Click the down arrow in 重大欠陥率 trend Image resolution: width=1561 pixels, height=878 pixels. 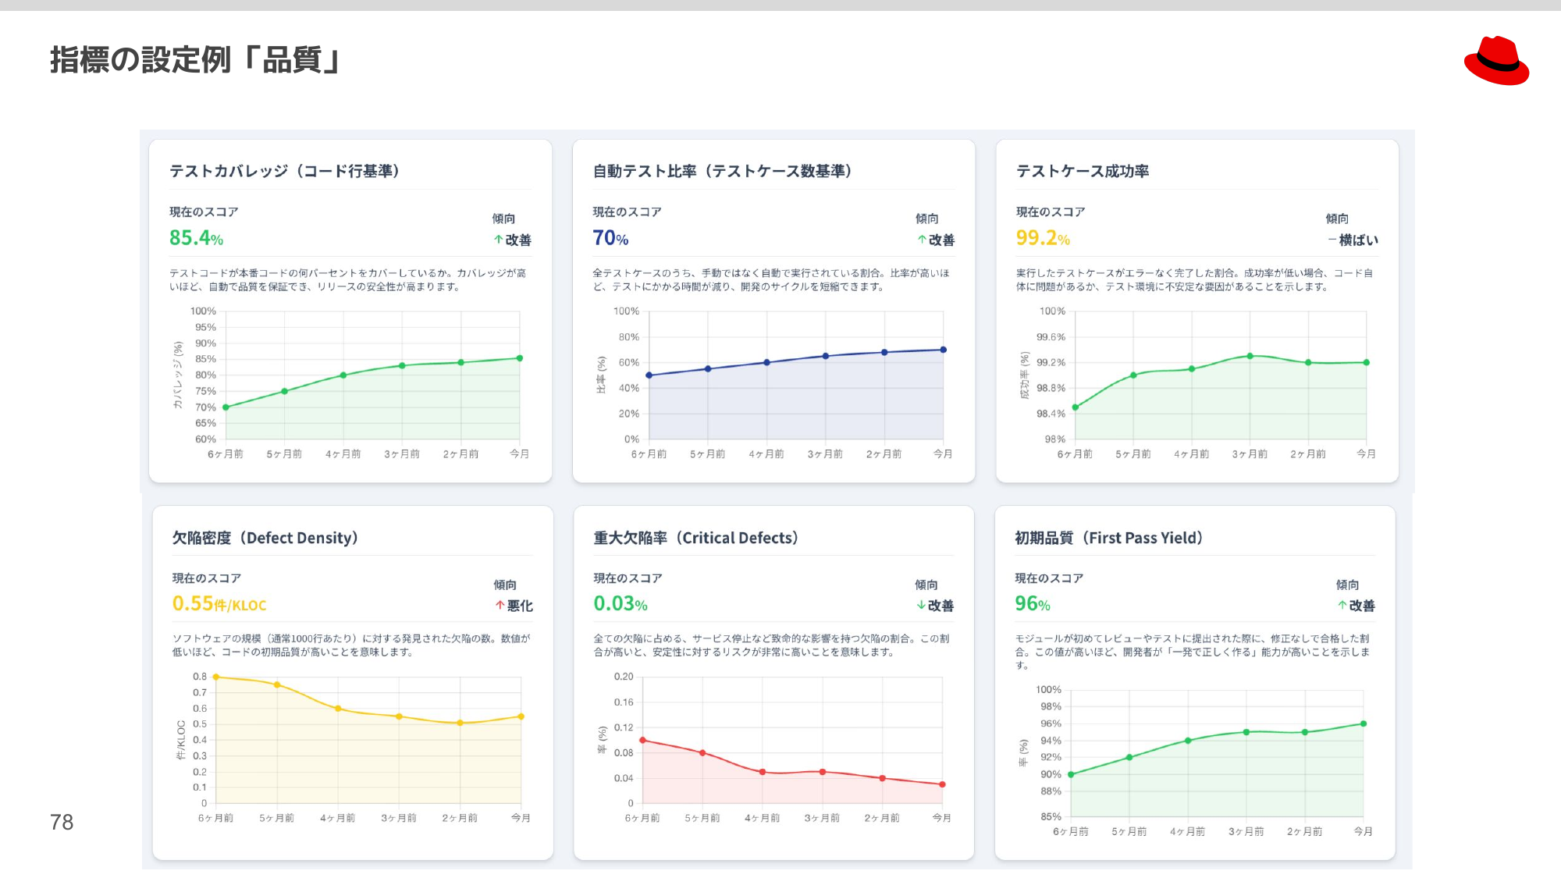point(921,605)
